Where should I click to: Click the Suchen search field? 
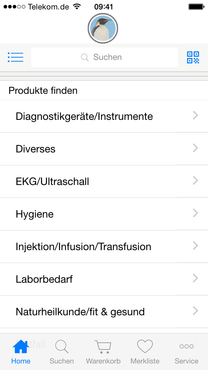click(105, 57)
